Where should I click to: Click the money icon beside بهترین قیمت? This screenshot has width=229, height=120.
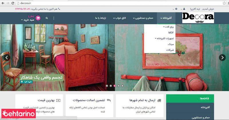click(x=58, y=100)
